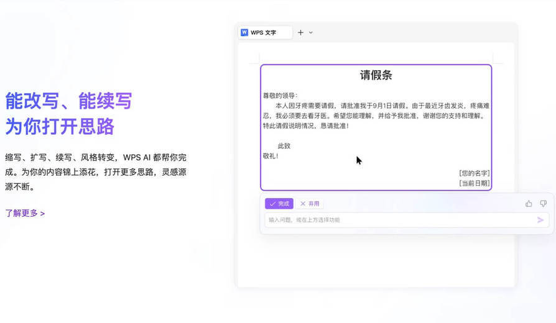Select the [您的名字] placeholder
The height and width of the screenshot is (323, 556).
tap(474, 173)
